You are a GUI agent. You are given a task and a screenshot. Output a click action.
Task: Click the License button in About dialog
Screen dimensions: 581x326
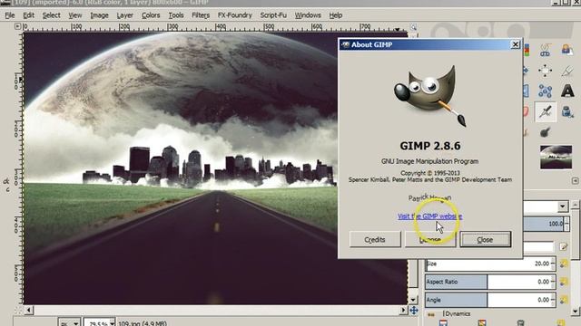pyautogui.click(x=430, y=239)
